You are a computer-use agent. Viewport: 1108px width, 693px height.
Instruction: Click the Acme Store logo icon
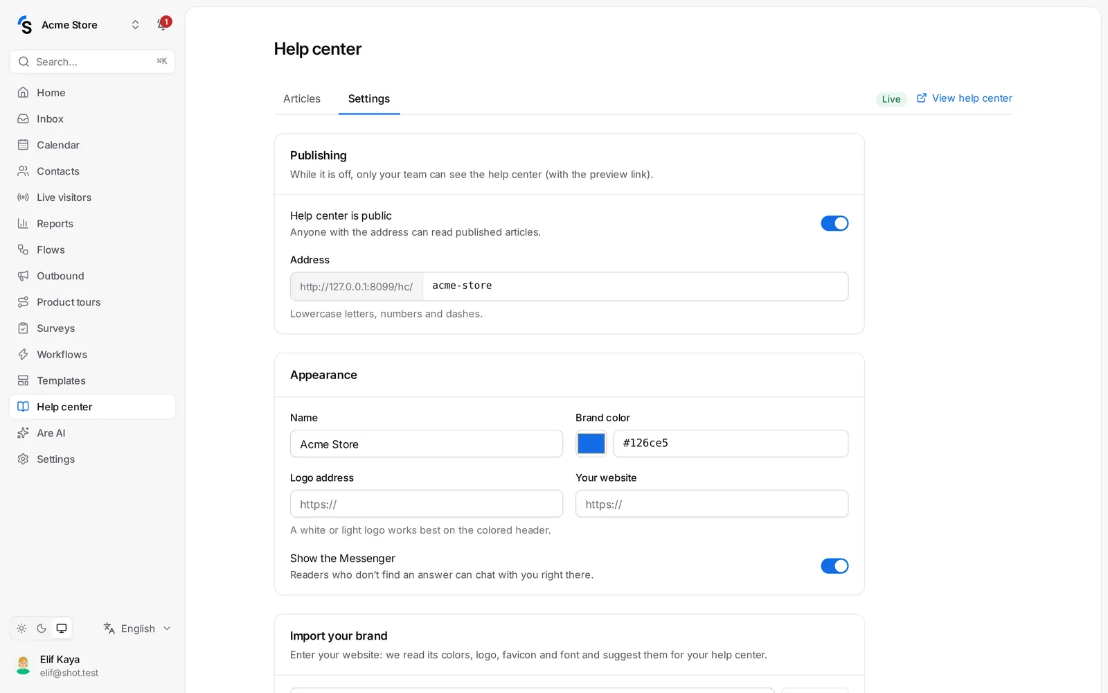coord(25,25)
